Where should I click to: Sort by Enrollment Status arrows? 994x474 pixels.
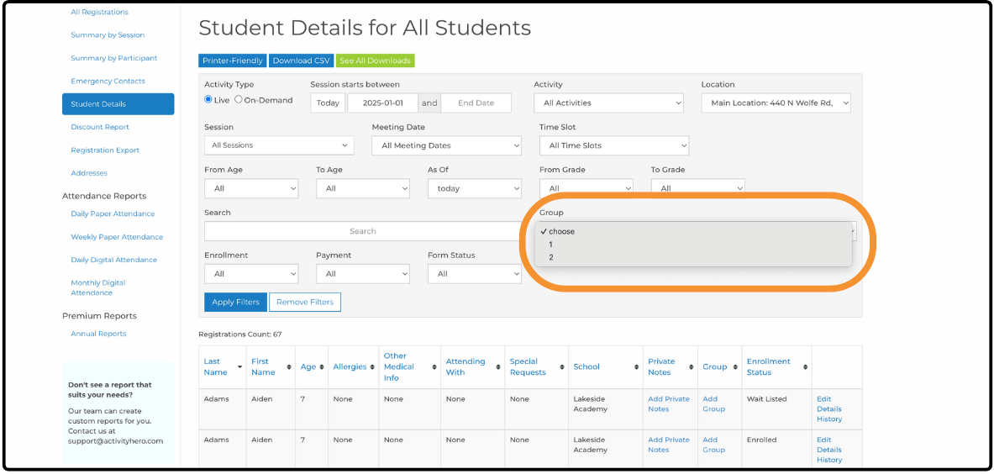(805, 367)
